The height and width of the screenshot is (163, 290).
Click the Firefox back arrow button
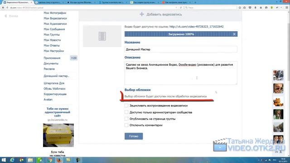(3, 8)
